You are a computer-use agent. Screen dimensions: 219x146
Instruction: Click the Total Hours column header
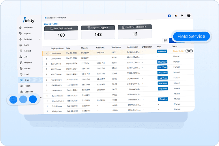pos(116,47)
